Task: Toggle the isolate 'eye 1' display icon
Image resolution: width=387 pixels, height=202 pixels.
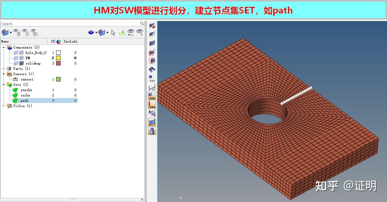Action: [x=140, y=32]
